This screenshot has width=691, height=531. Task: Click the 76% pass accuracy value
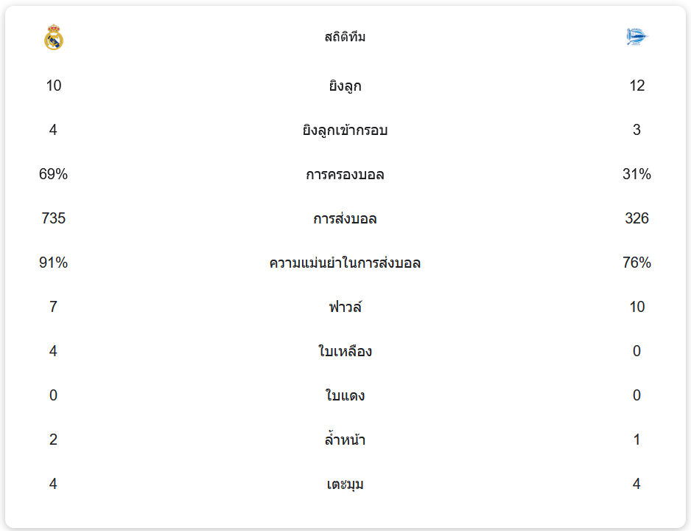point(636,263)
